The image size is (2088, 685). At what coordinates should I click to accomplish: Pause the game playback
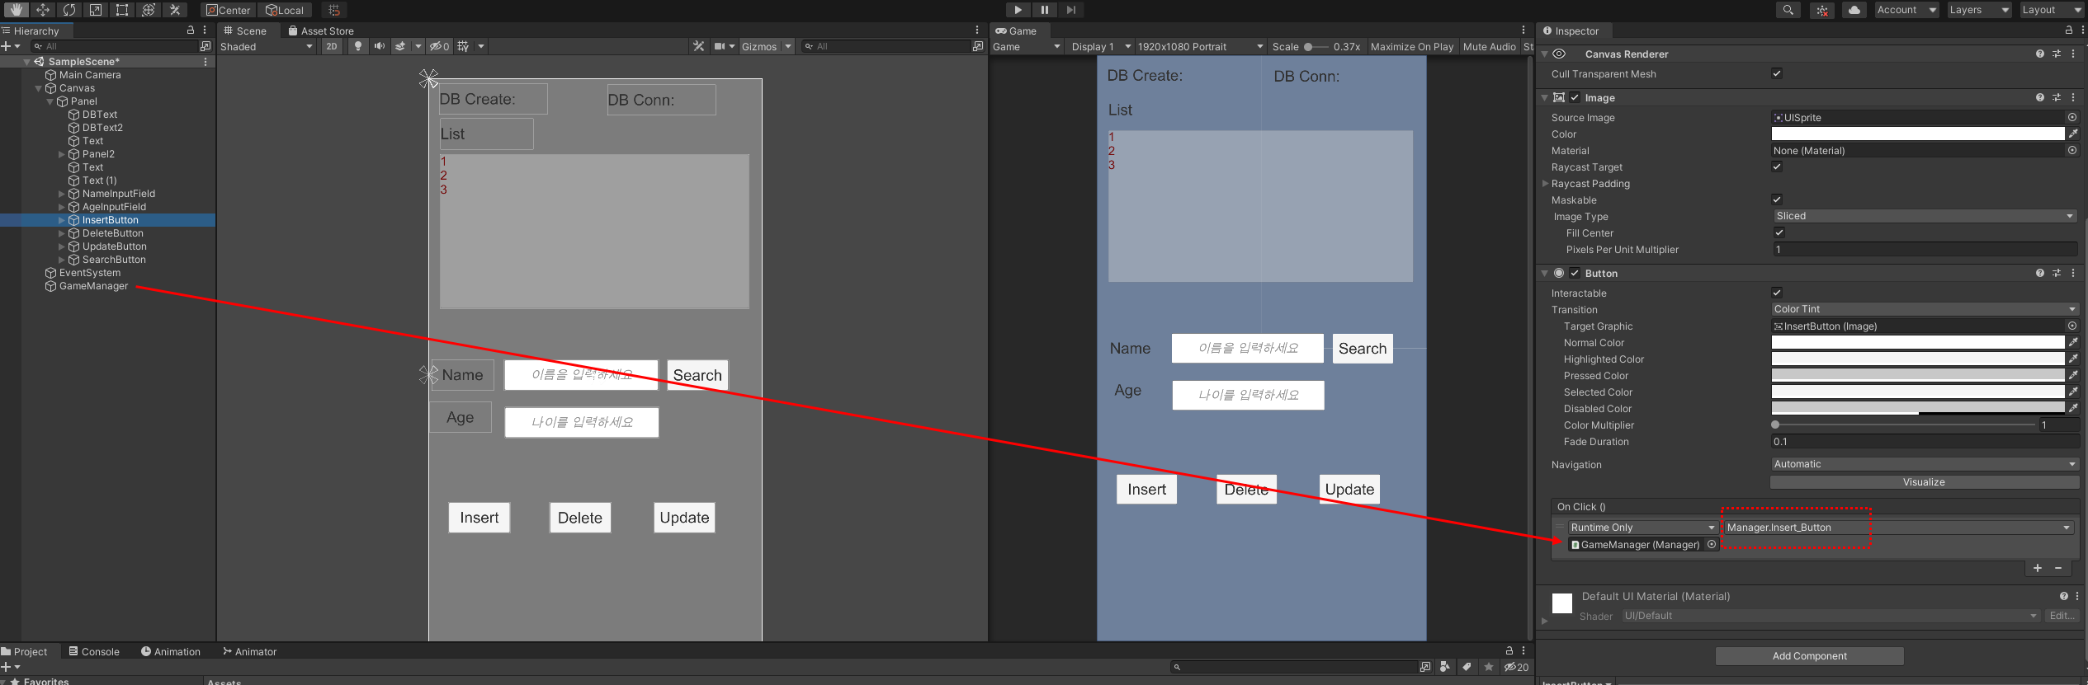click(x=1045, y=10)
